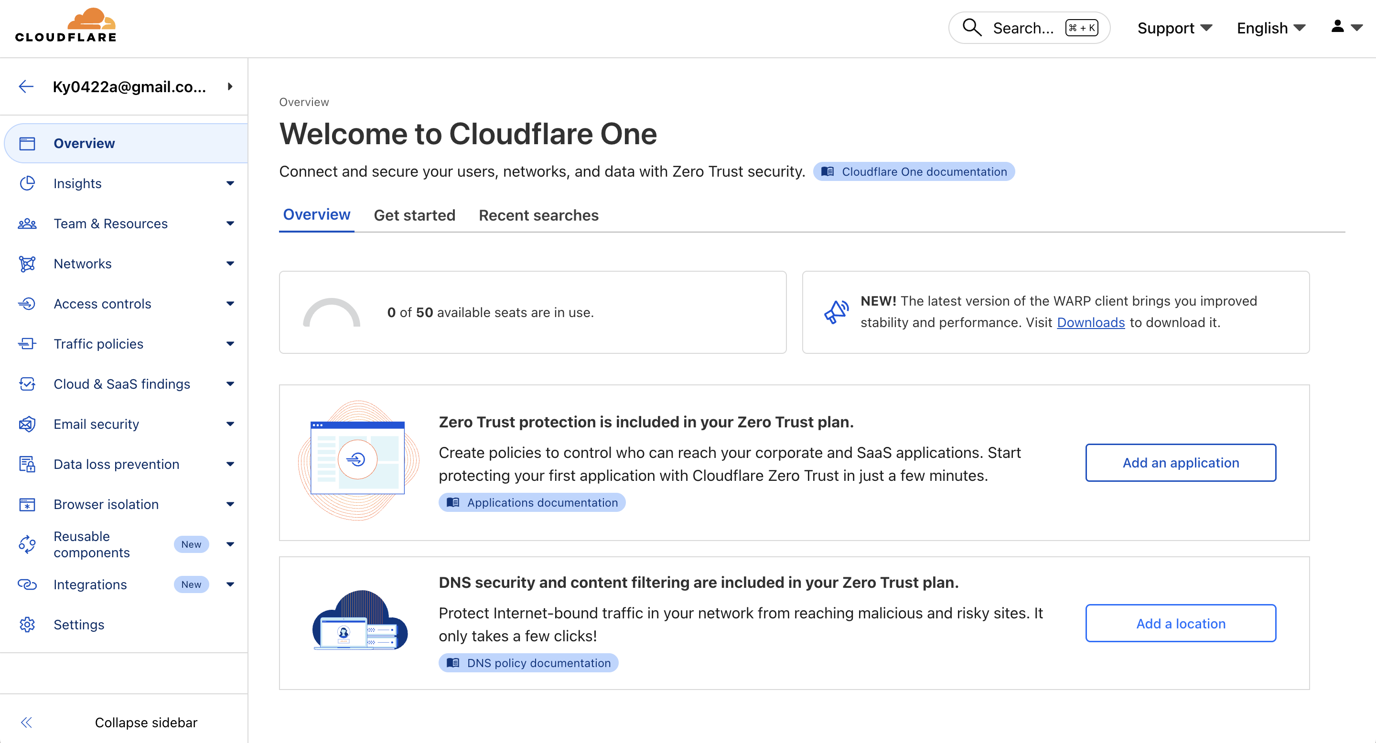
Task: Click the Email security envelope icon
Action: pyautogui.click(x=27, y=425)
